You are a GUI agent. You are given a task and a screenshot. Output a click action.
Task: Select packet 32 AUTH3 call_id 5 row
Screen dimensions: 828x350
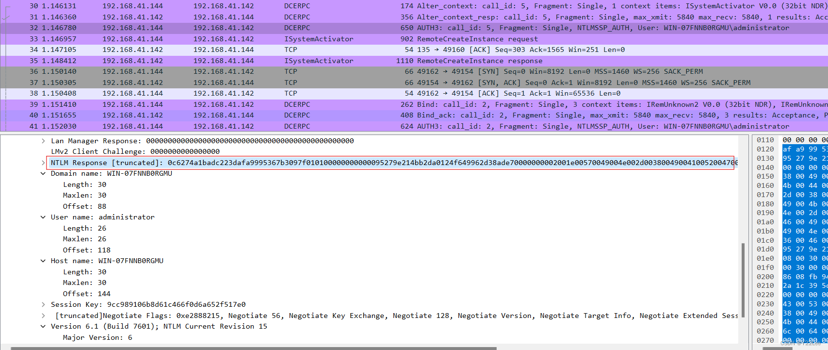pyautogui.click(x=414, y=28)
